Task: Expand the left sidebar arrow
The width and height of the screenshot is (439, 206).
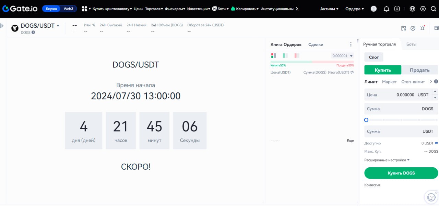Action: click(x=2, y=26)
